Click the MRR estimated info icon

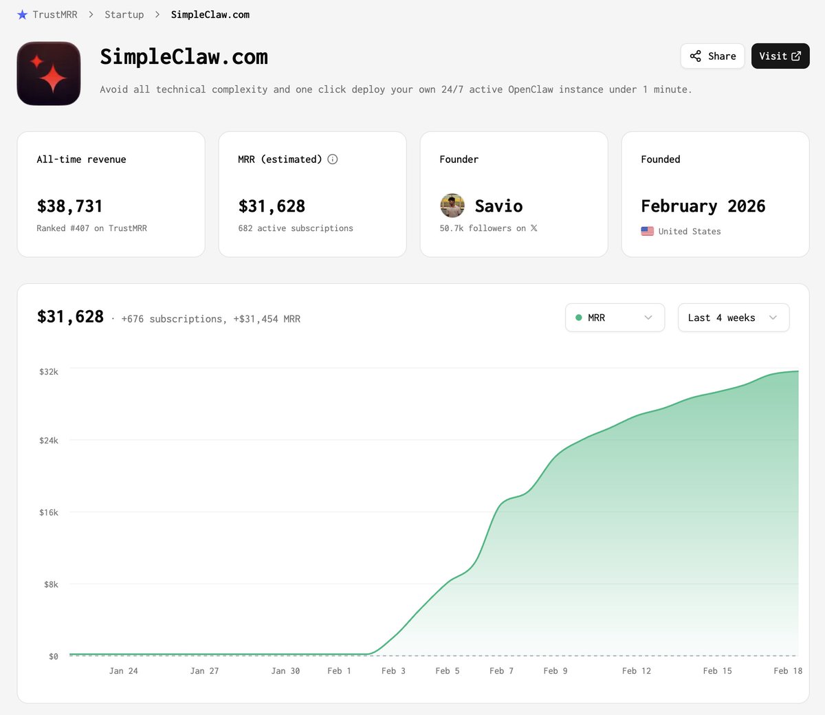[x=333, y=159]
